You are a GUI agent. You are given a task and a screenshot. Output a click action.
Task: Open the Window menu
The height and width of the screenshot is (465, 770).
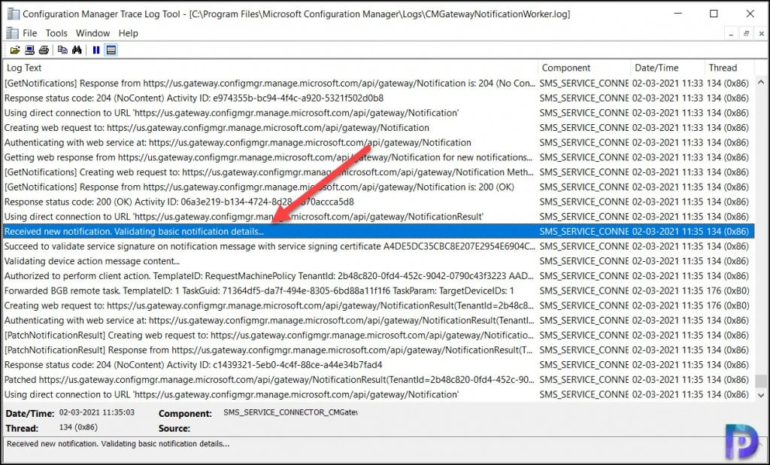(x=92, y=33)
